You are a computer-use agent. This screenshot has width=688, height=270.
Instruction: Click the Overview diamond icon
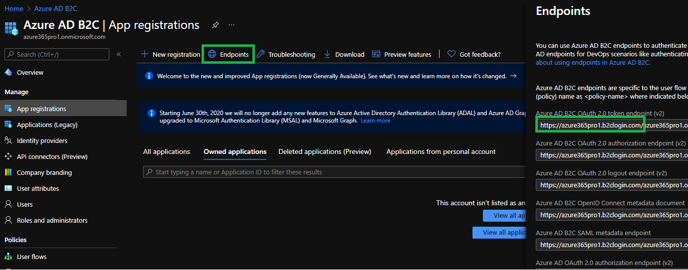(x=8, y=72)
